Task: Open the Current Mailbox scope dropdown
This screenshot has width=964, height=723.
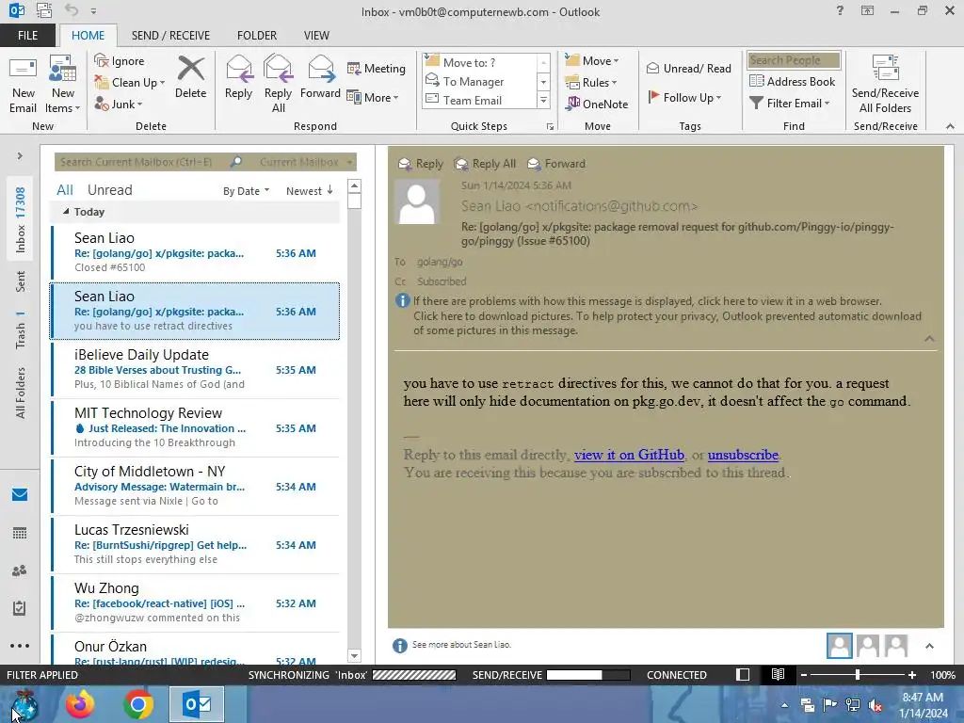Action: pyautogui.click(x=306, y=162)
